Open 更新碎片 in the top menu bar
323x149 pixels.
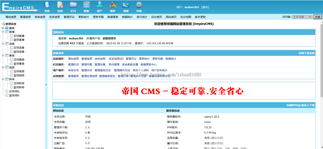coord(84,17)
